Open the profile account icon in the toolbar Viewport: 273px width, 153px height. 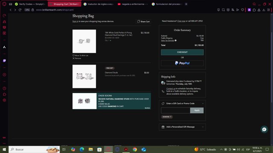pos(259,10)
